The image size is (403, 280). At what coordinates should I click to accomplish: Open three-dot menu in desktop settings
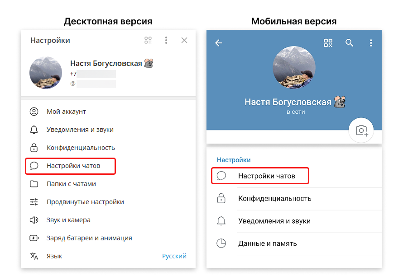coord(166,41)
